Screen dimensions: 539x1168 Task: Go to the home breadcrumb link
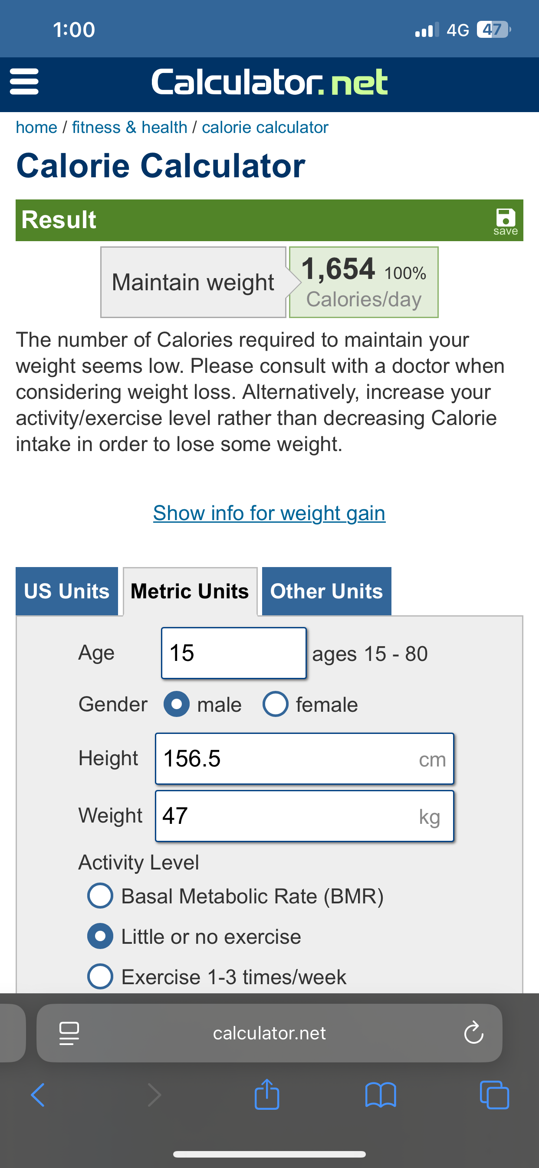37,127
